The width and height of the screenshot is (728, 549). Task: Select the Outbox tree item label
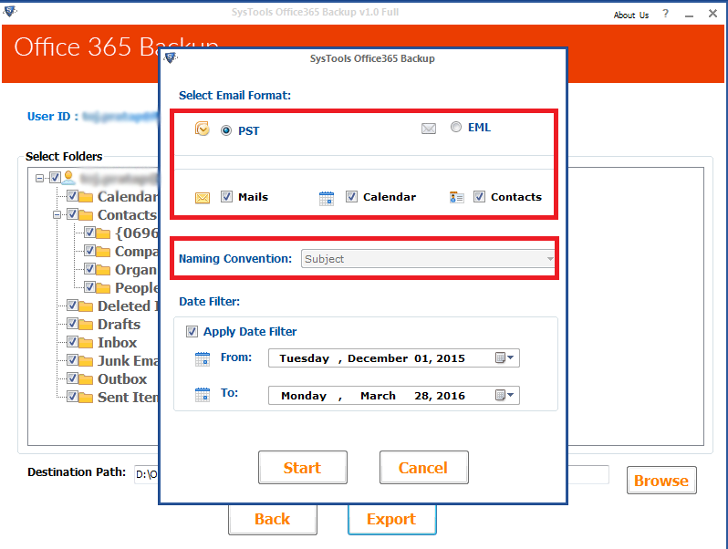[122, 378]
